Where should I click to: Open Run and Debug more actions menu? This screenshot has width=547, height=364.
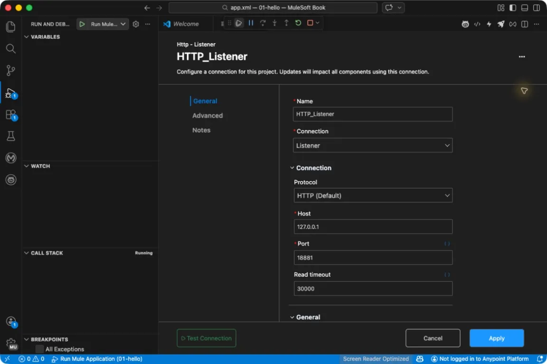[x=148, y=24]
